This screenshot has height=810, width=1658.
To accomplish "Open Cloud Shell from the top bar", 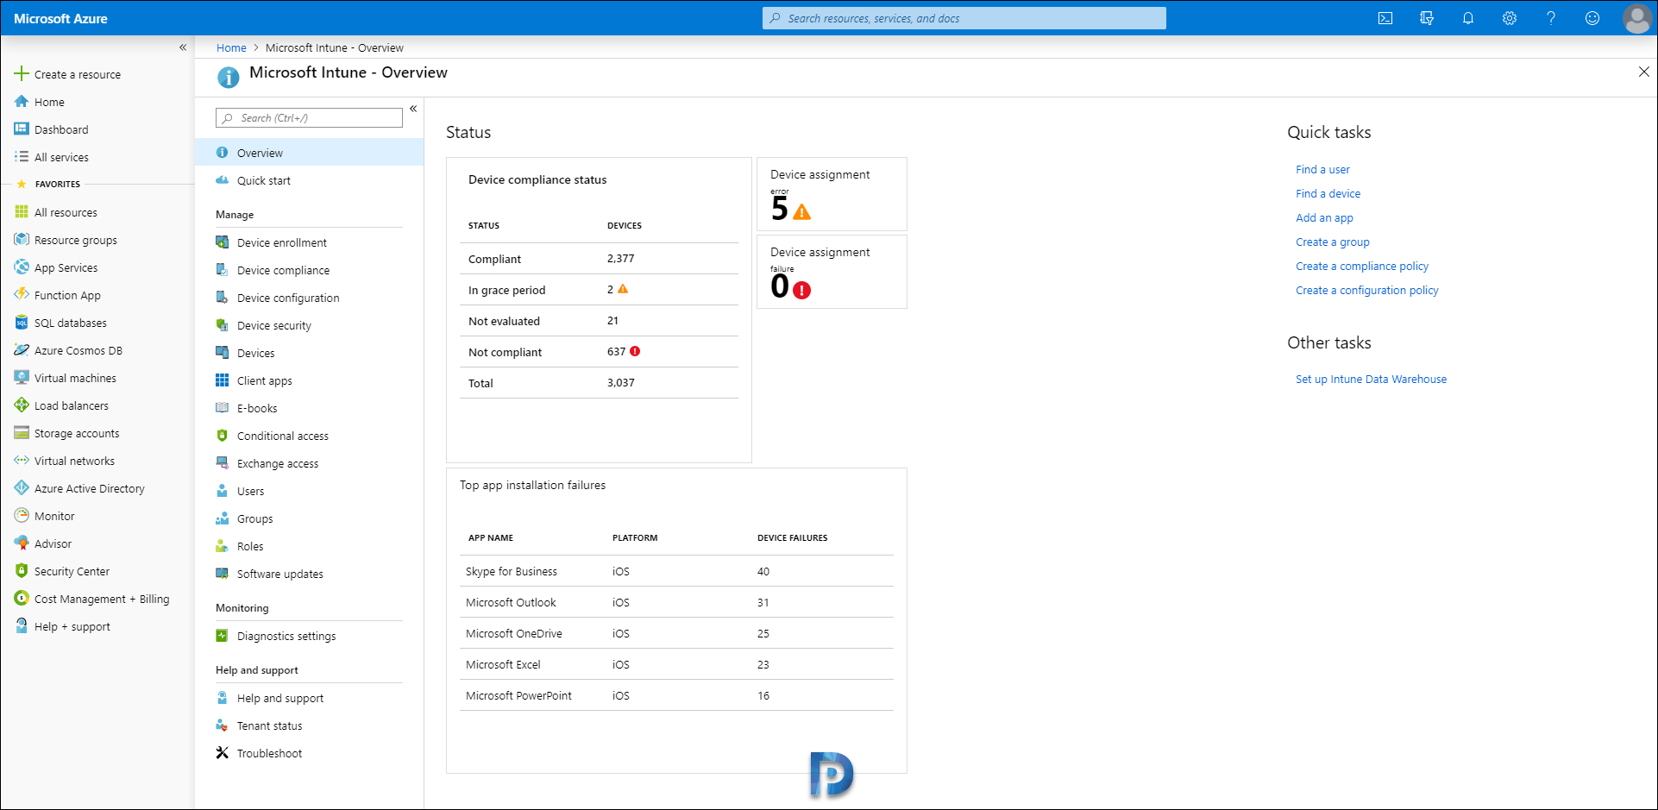I will pos(1385,18).
